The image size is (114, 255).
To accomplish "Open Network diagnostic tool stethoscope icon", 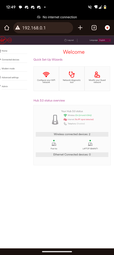I will [x=72, y=75].
